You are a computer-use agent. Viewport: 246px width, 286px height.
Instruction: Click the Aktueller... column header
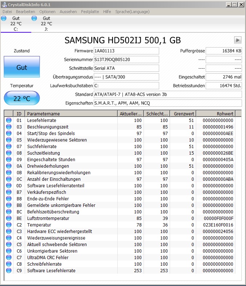(130, 114)
